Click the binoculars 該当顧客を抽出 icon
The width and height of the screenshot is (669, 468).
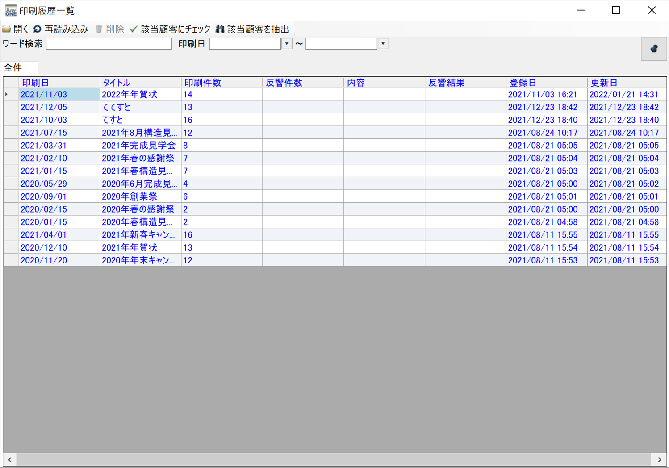(x=220, y=29)
